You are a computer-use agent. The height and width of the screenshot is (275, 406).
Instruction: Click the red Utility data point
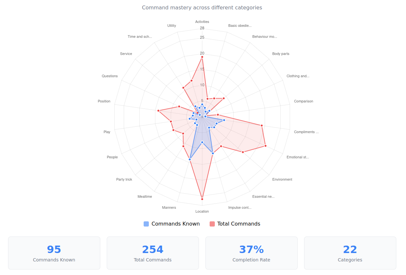click(192, 80)
